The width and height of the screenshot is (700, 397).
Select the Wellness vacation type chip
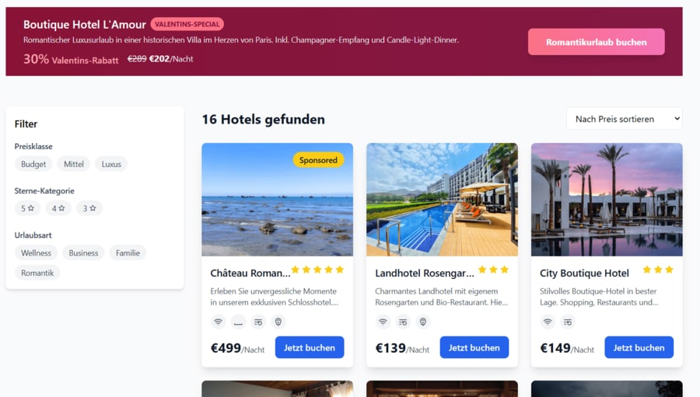[36, 253]
